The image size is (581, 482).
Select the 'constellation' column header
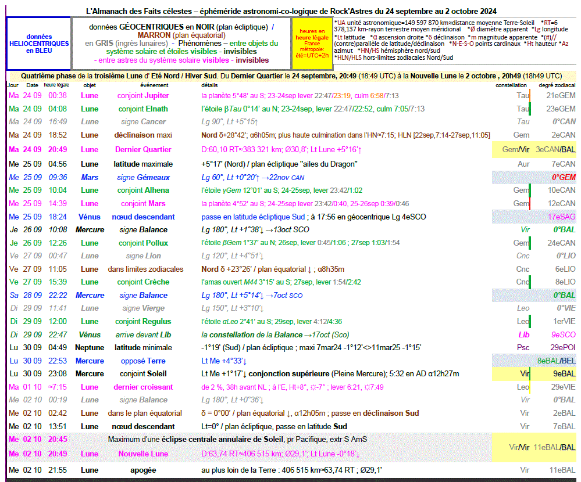511,85
